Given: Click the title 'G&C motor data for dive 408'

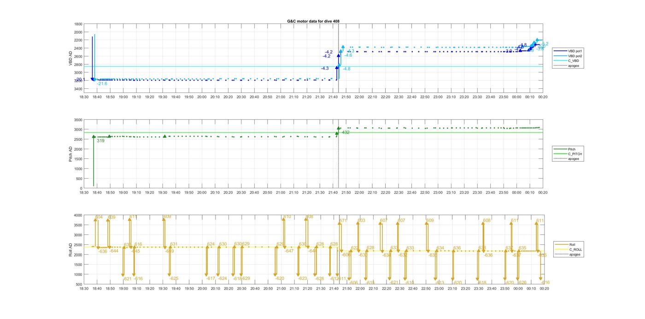Looking at the screenshot, I should pos(313,21).
